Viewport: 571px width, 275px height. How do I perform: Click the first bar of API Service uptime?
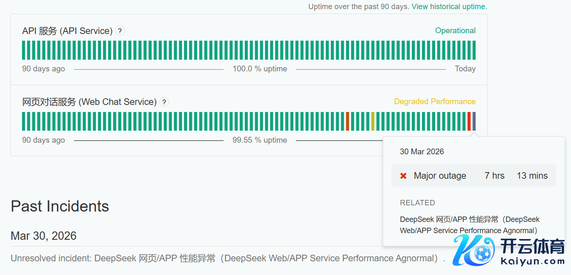pyautogui.click(x=24, y=50)
